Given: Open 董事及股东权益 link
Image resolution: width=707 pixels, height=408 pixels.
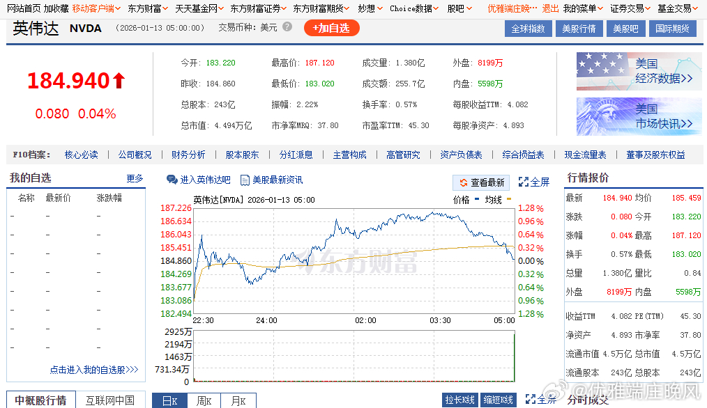Looking at the screenshot, I should coord(655,155).
